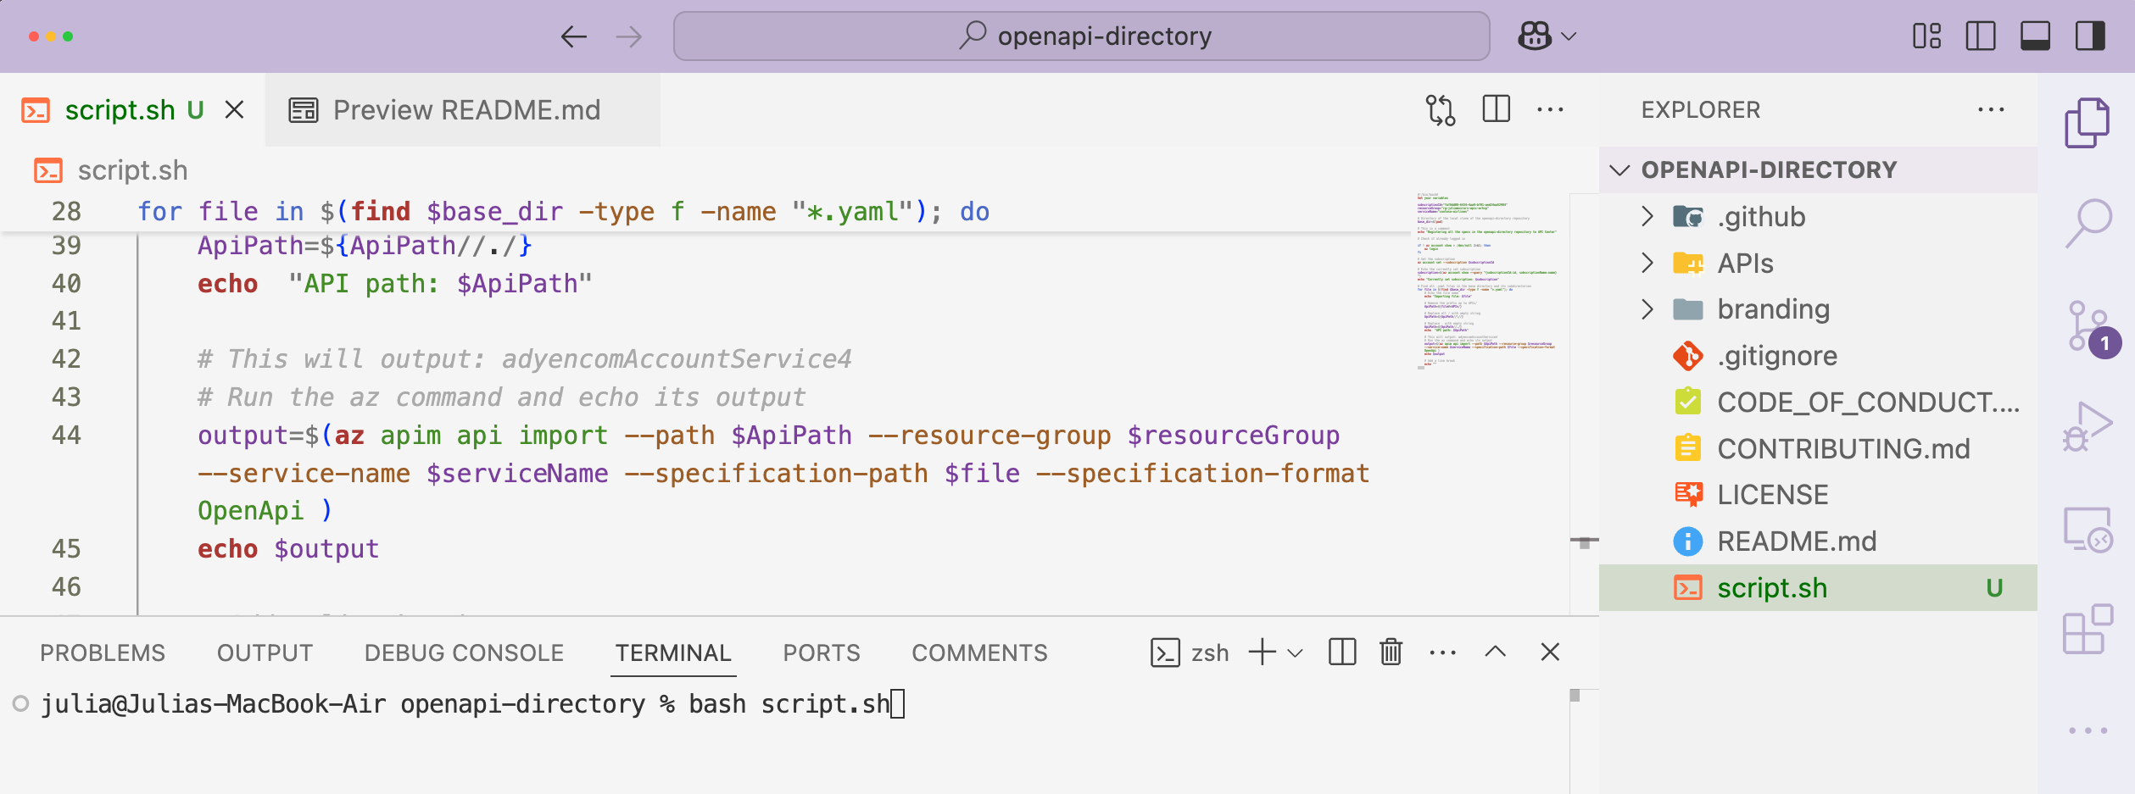2135x794 pixels.
Task: Kill the terminal with trash icon
Action: point(1391,652)
